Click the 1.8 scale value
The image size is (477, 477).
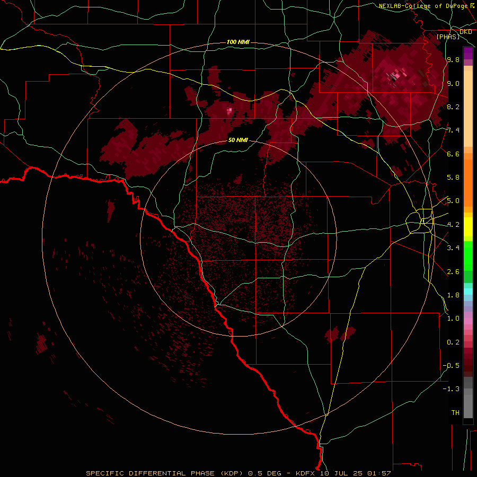(x=453, y=295)
